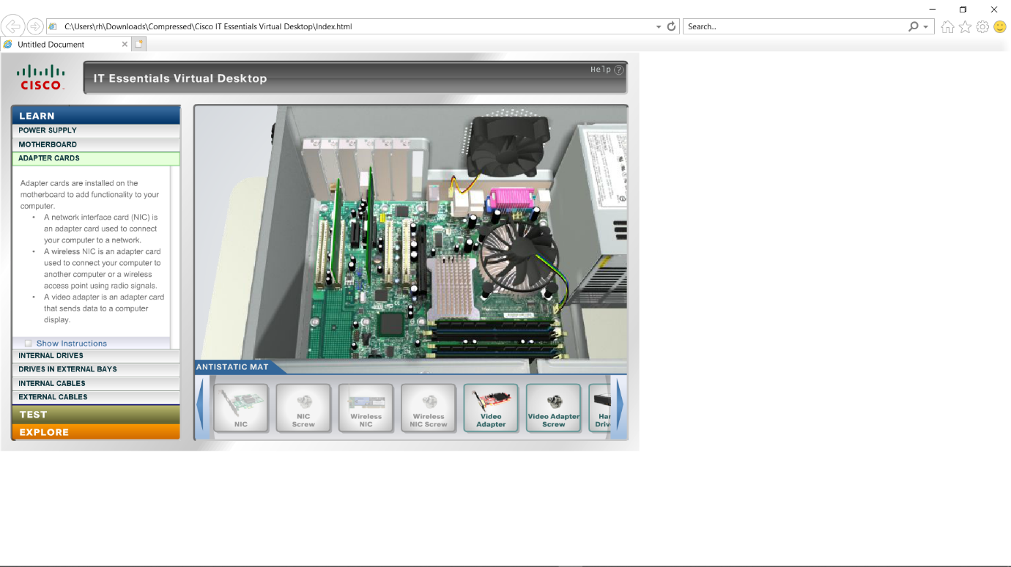
Task: Open search provider dropdown arrow
Action: click(926, 26)
